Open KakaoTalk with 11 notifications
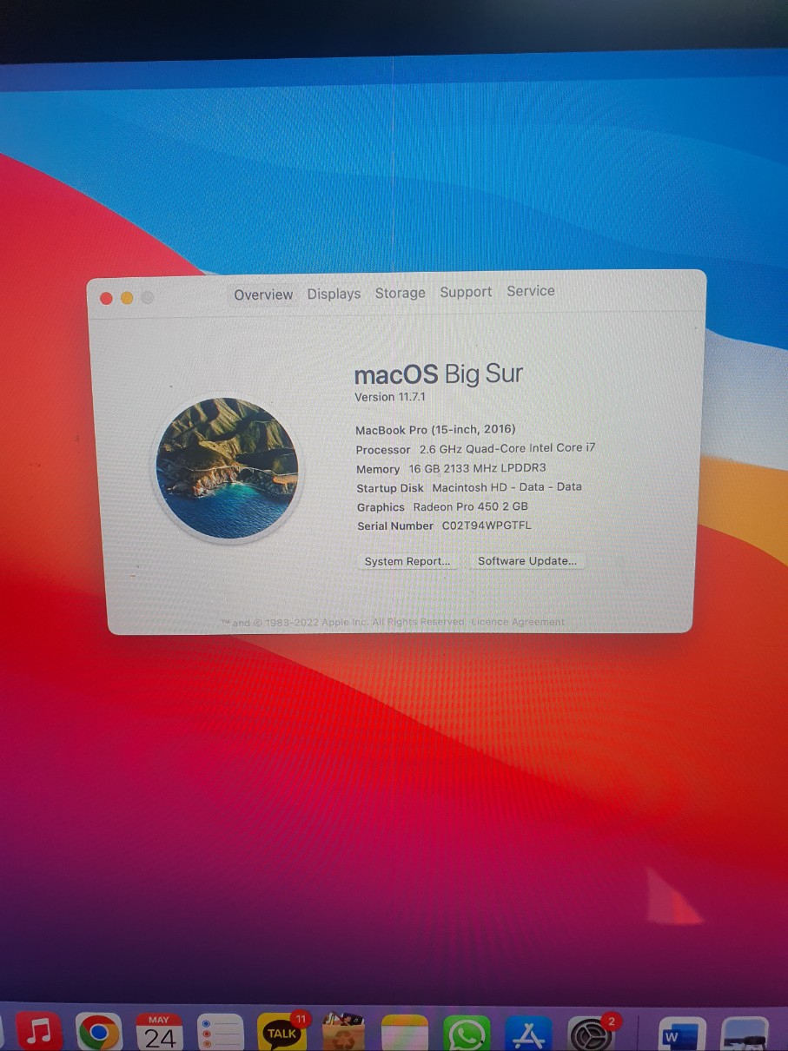Viewport: 788px width, 1051px height. (281, 1033)
